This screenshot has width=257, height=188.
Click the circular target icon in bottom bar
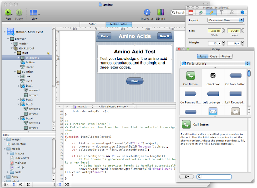click(x=21, y=185)
